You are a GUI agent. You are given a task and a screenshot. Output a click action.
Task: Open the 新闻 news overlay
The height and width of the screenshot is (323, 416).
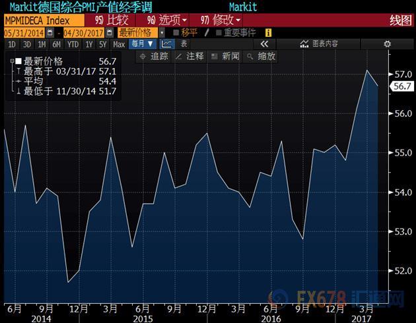click(226, 56)
